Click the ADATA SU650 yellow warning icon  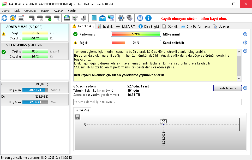[4, 34]
